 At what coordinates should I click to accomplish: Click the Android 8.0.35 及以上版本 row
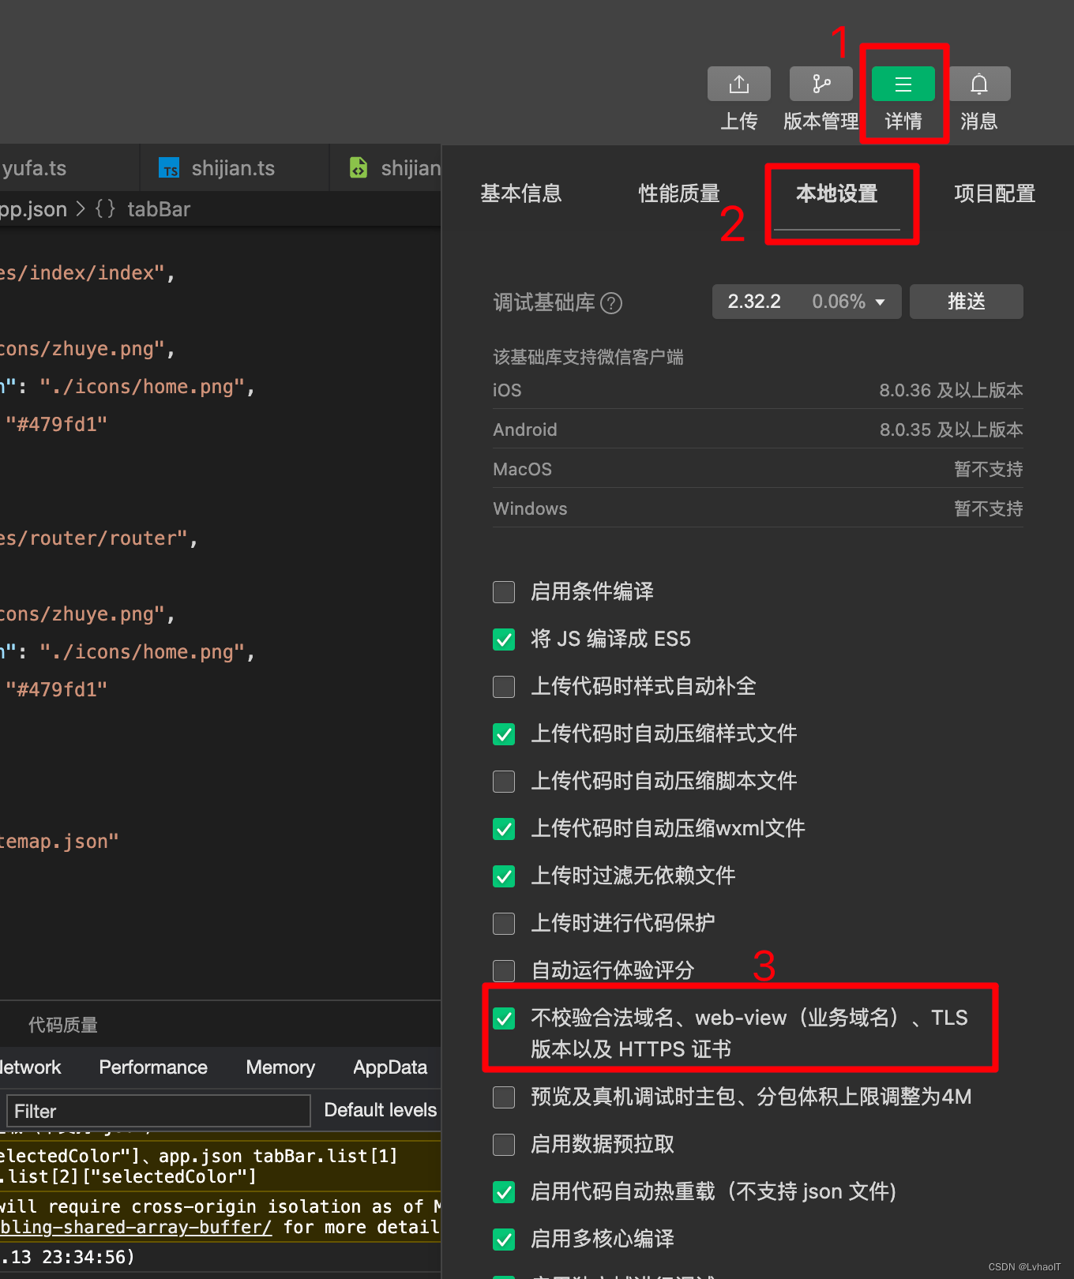tap(758, 429)
